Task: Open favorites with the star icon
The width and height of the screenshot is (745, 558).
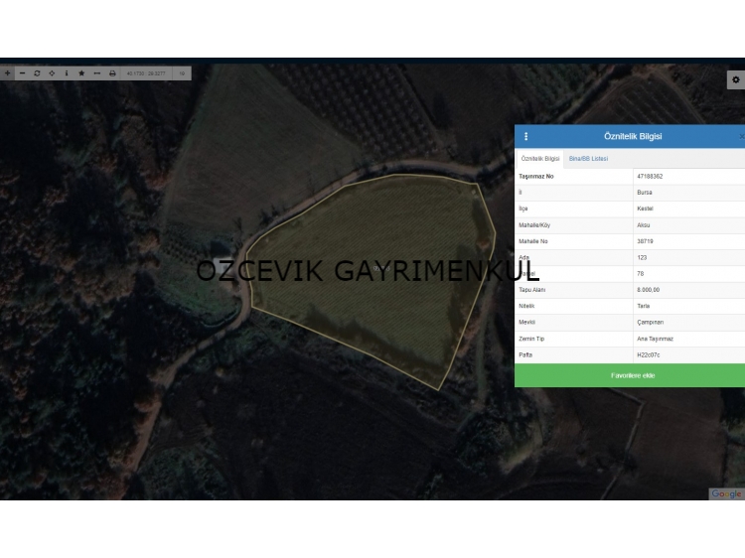Action: point(81,73)
